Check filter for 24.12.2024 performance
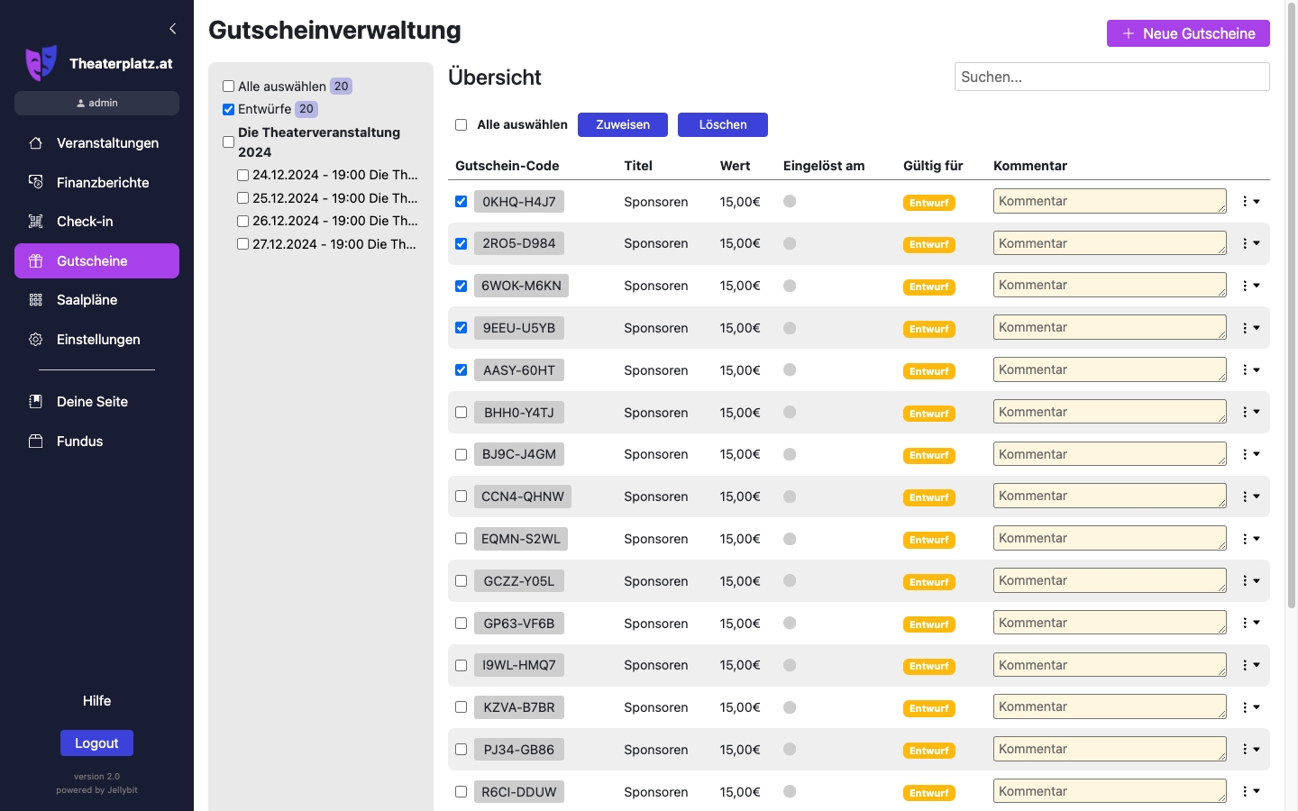This screenshot has height=811, width=1298. coord(243,175)
